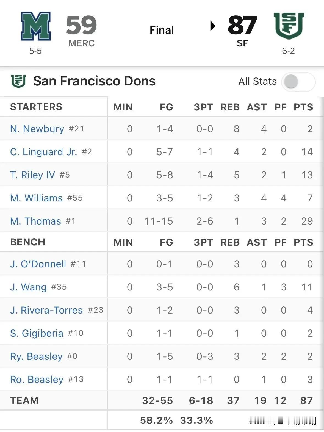The width and height of the screenshot is (324, 432).
Task: Click the PTS column header in starters
Action: pos(303,107)
